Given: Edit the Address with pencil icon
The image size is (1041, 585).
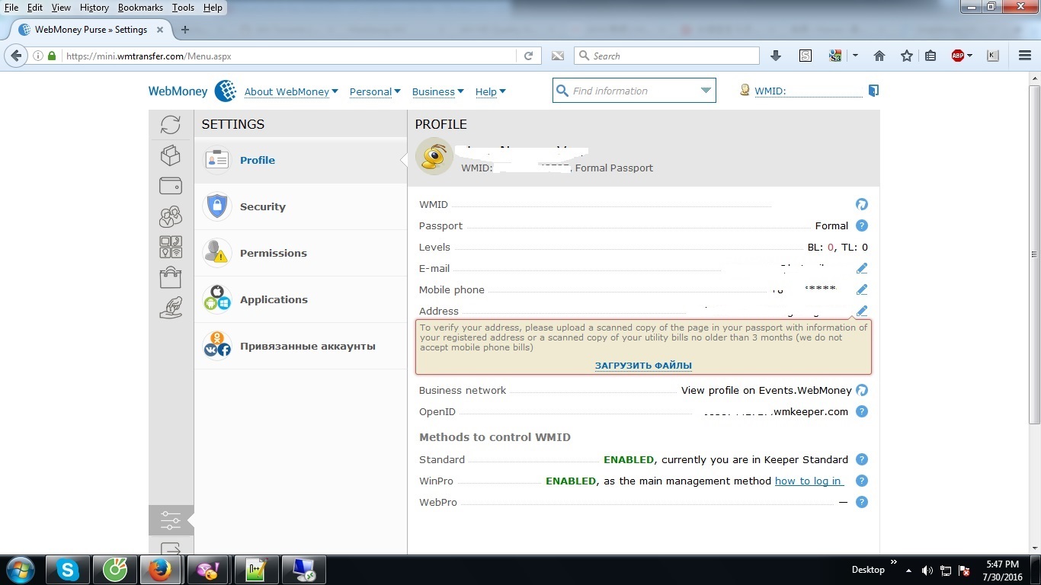Looking at the screenshot, I should pos(862,311).
